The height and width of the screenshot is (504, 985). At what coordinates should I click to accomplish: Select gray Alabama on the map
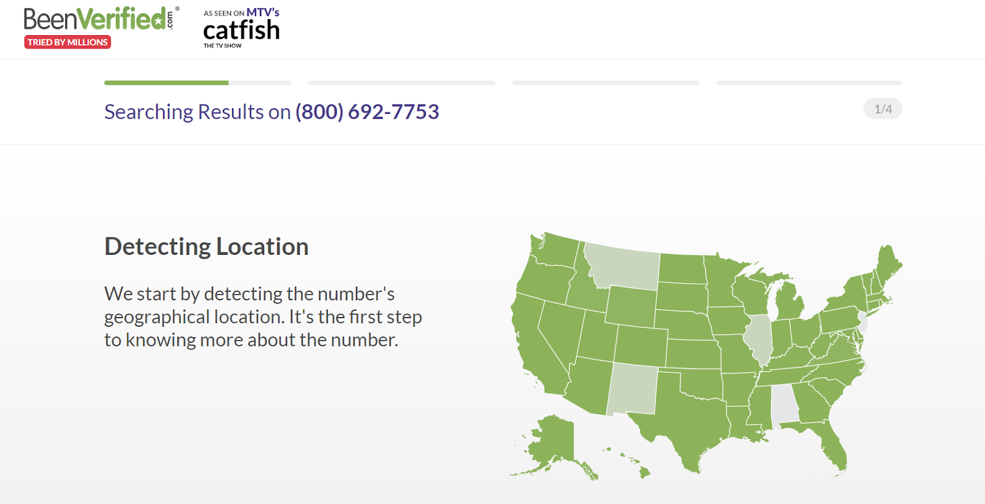click(784, 404)
